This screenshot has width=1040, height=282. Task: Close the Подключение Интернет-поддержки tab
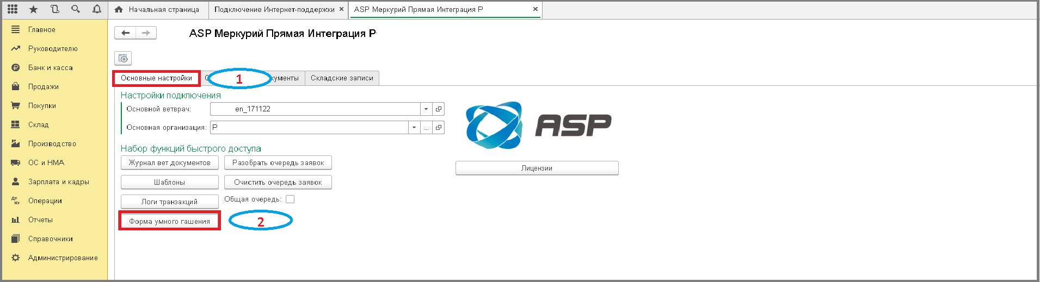341,9
